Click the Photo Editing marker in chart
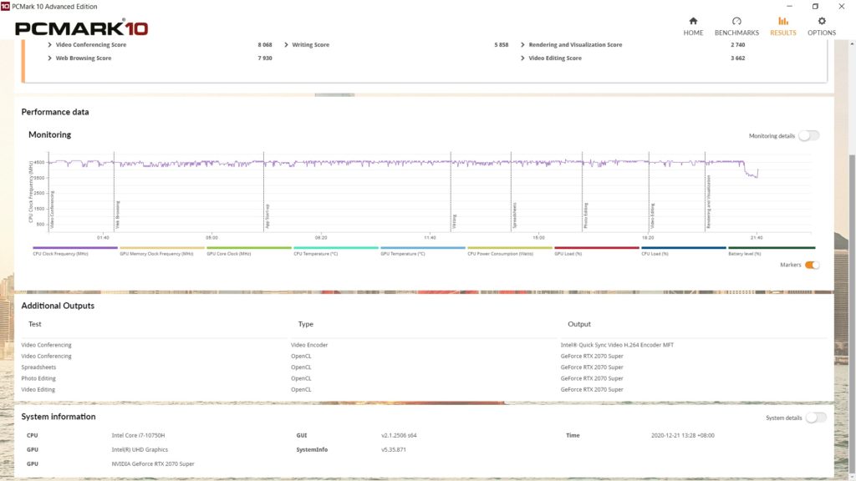 [585, 215]
